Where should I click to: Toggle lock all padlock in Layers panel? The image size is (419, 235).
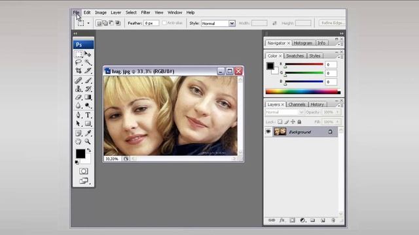[299, 122]
